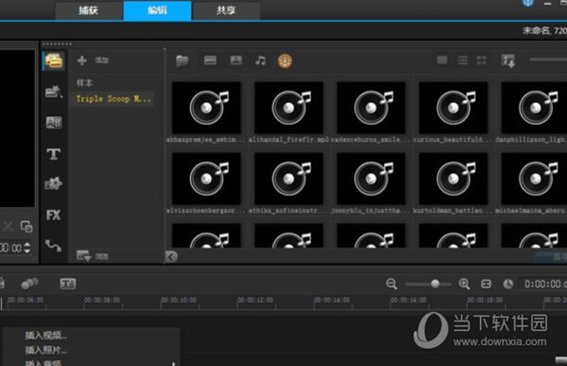Click the grayed X delete icon in preview panel

pyautogui.click(x=8, y=227)
